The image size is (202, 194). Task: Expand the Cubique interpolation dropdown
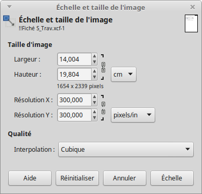(x=126, y=149)
